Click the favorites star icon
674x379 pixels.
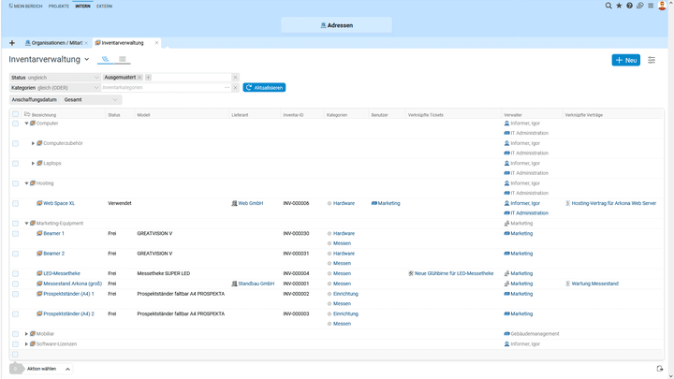point(619,6)
